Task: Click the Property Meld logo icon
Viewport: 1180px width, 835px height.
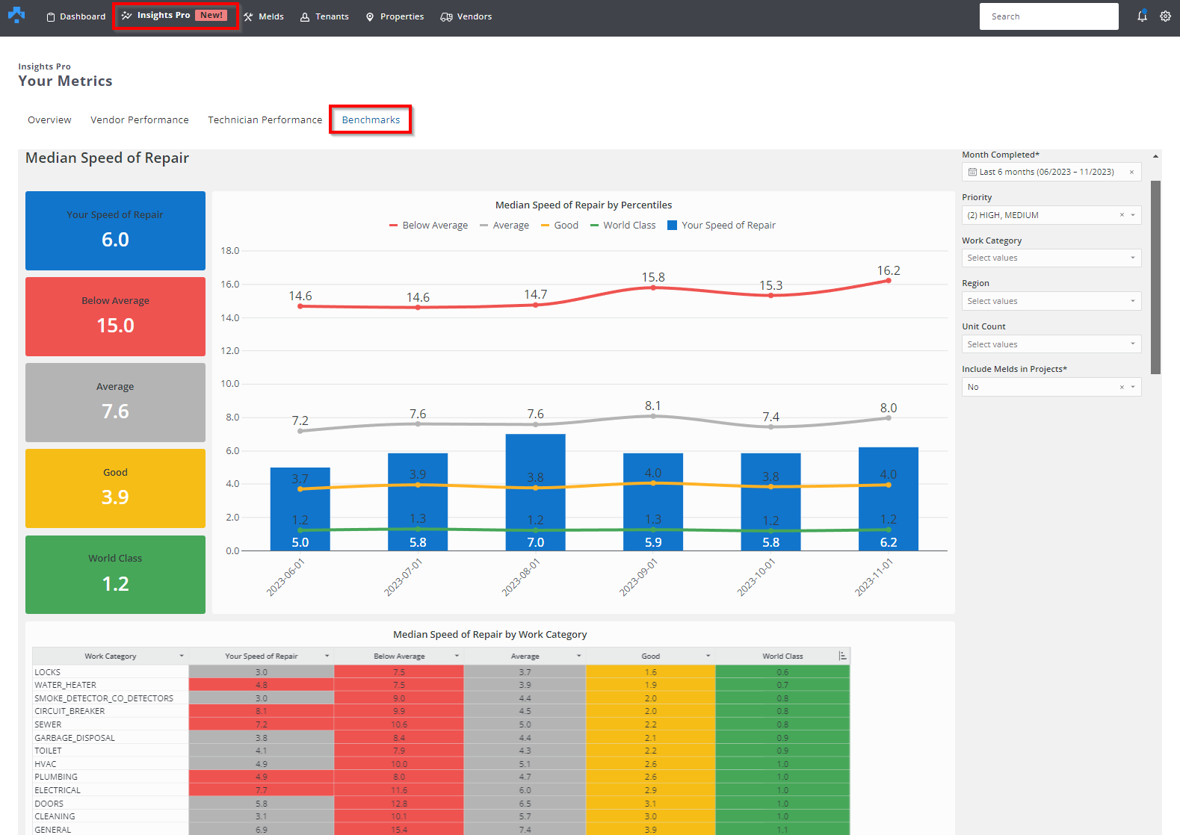Action: click(x=16, y=15)
